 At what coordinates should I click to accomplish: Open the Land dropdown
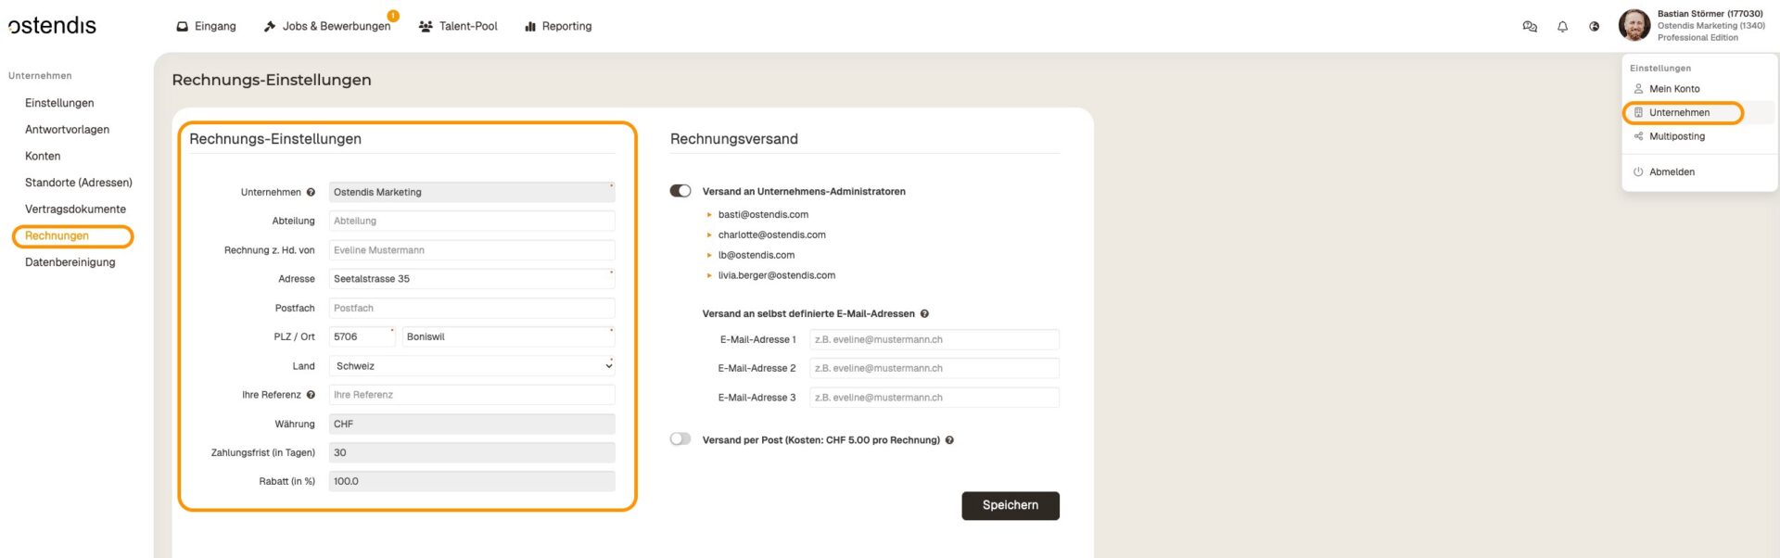point(472,366)
